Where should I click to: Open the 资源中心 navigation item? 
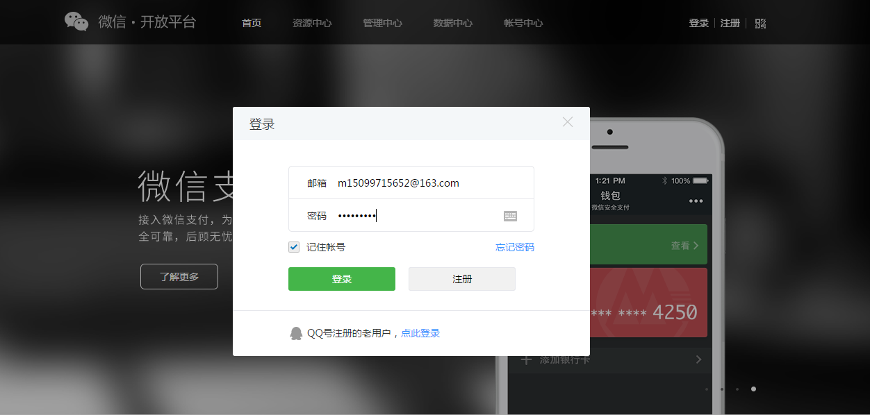tap(312, 23)
